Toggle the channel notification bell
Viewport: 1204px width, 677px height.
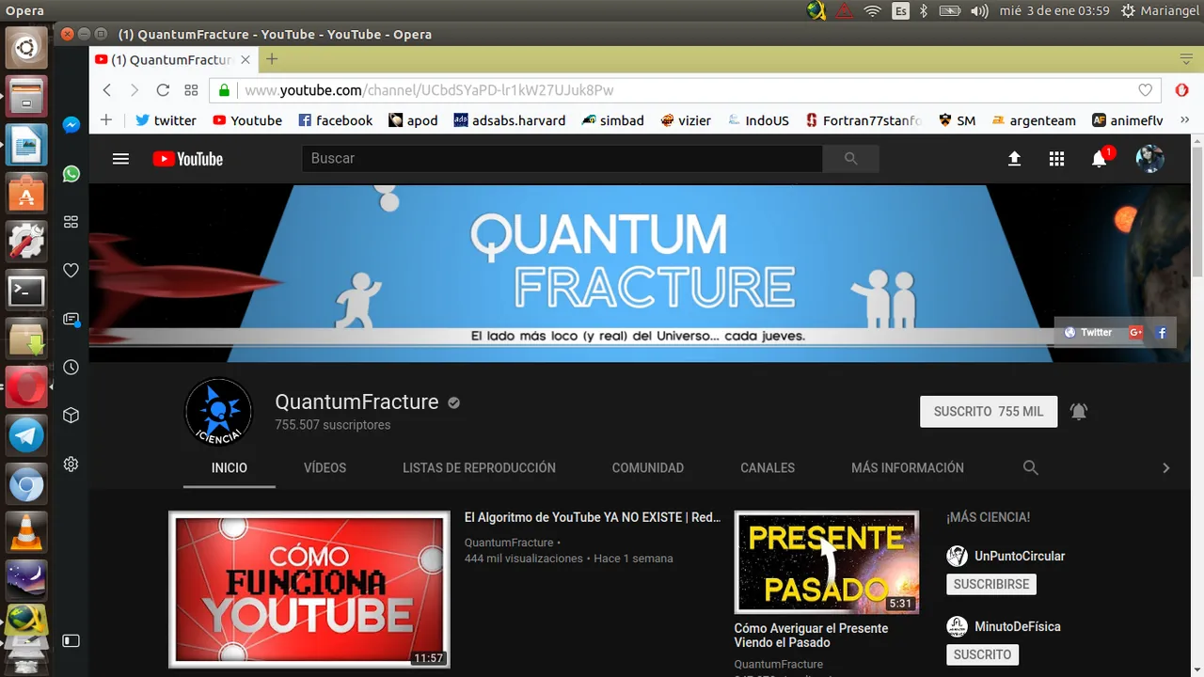click(1079, 411)
